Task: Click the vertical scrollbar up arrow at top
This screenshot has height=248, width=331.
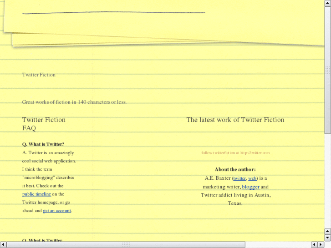Action: (328, 3)
